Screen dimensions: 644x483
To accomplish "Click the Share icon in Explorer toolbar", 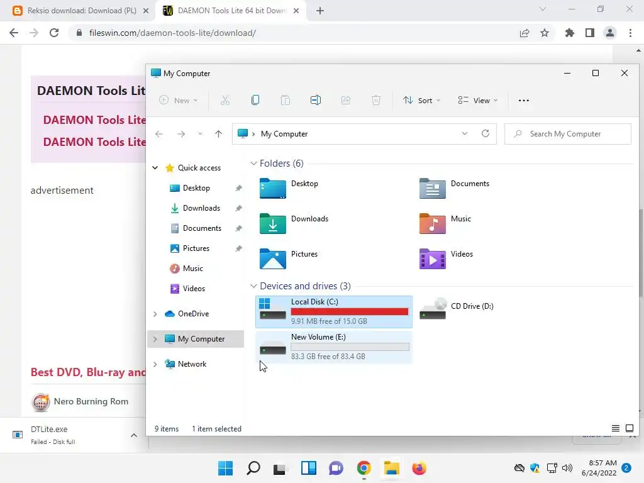I will coord(346,100).
